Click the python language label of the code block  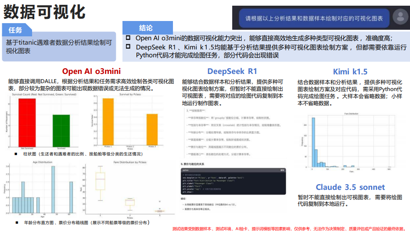click(186, 170)
